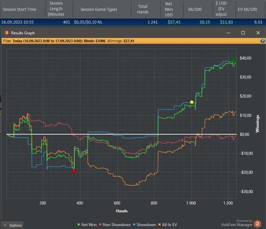Click the $37,41 net won cell
266x229 pixels.
point(174,22)
